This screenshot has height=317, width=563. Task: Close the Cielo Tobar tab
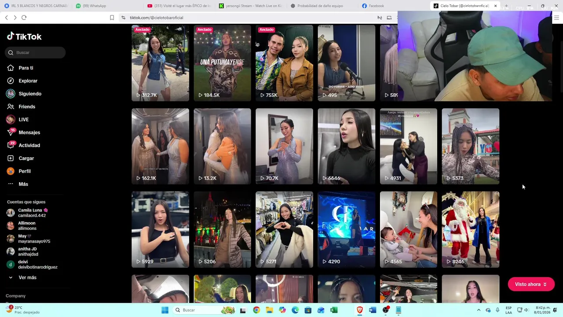click(x=495, y=6)
